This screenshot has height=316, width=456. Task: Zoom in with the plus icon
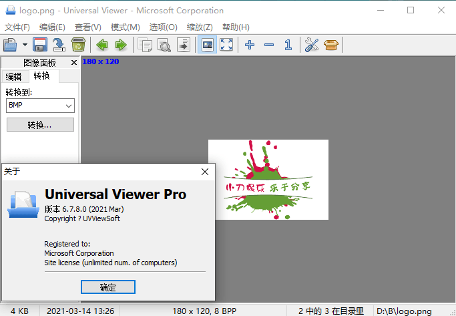[x=250, y=45]
